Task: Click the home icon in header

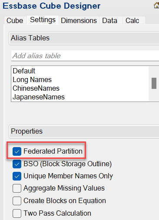Action: [x=156, y=5]
